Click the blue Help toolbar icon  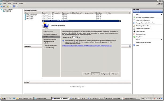14,6
